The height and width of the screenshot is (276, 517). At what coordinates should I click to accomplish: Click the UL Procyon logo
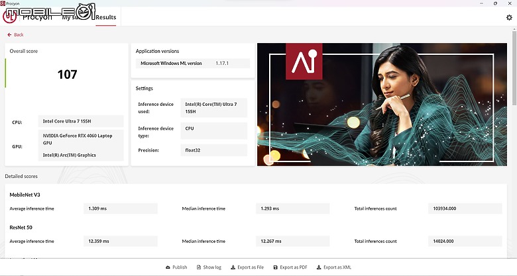[x=9, y=17]
